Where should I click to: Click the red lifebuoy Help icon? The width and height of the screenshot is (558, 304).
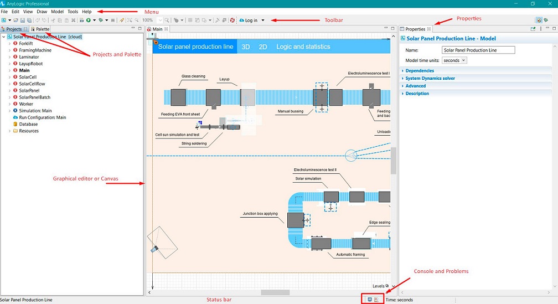233,20
